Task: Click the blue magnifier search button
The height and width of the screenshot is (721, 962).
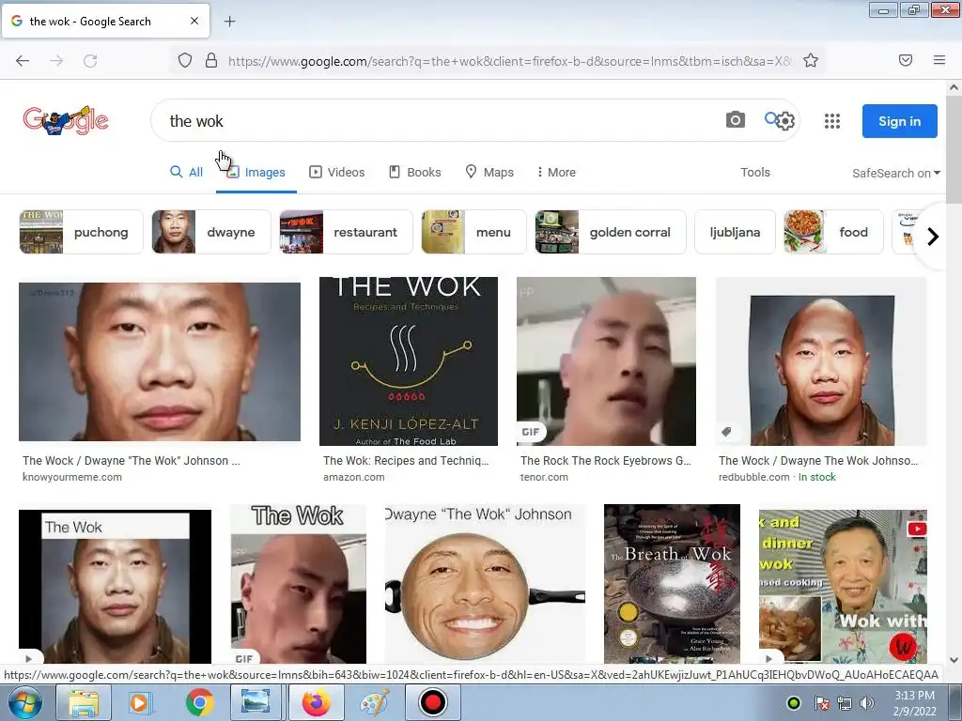Action: pyautogui.click(x=770, y=118)
